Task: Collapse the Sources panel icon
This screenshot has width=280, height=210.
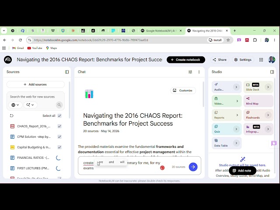Action: coord(67,72)
